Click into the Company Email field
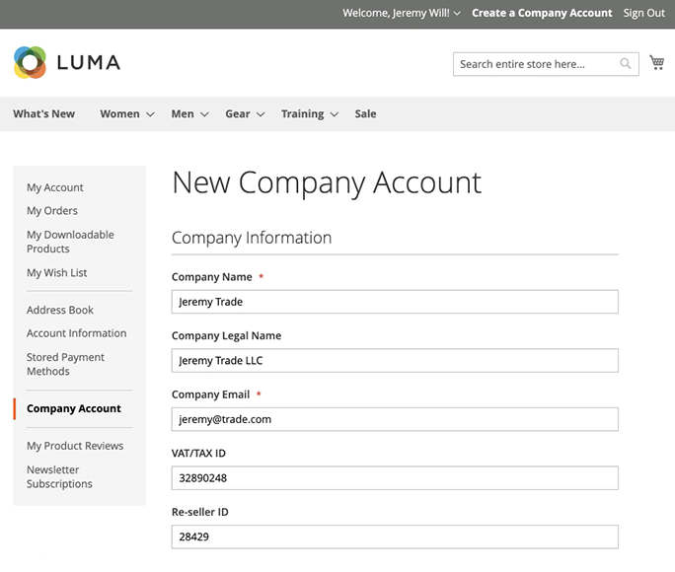The image size is (675, 572). (x=395, y=419)
